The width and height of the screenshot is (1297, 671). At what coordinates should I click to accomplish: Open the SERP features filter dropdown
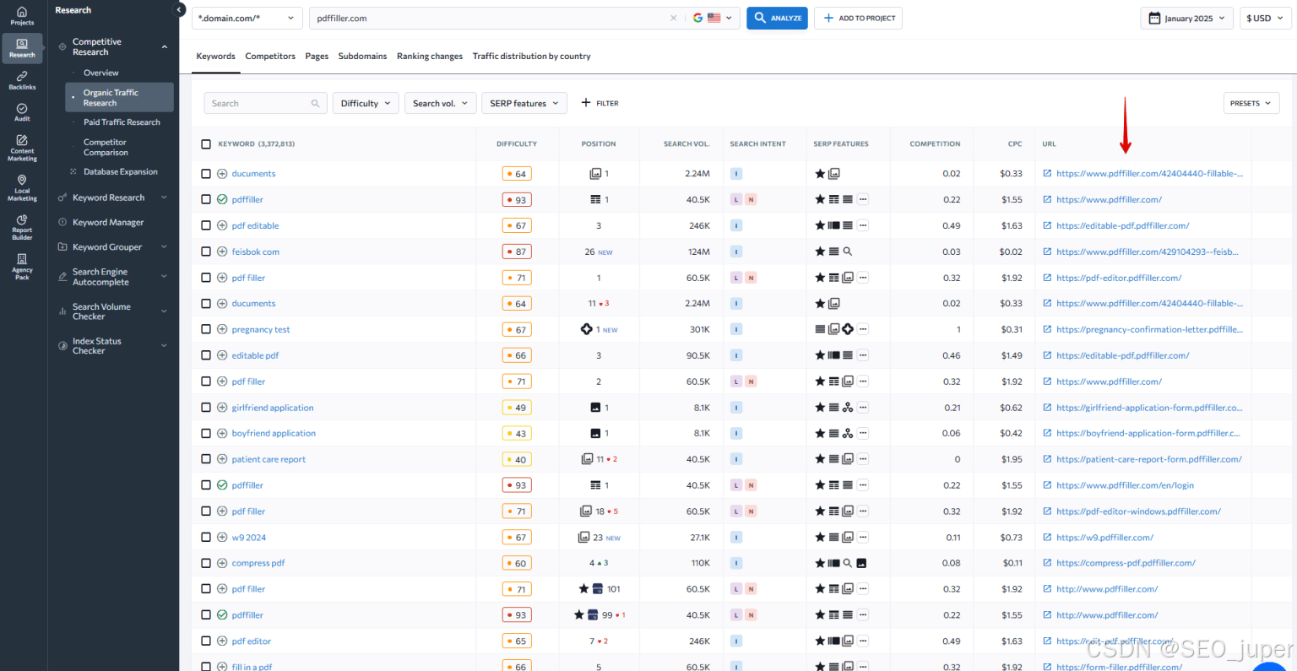[524, 104]
